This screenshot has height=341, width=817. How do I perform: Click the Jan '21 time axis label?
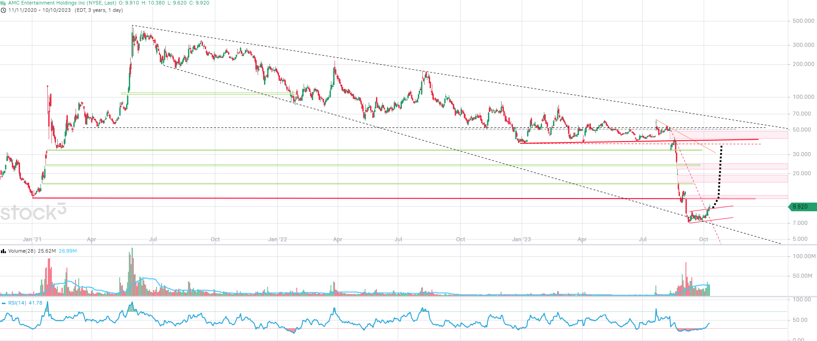(32, 239)
